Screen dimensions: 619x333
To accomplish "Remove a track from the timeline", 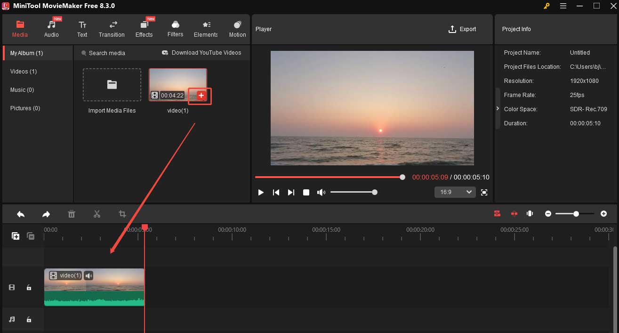I will (31, 236).
